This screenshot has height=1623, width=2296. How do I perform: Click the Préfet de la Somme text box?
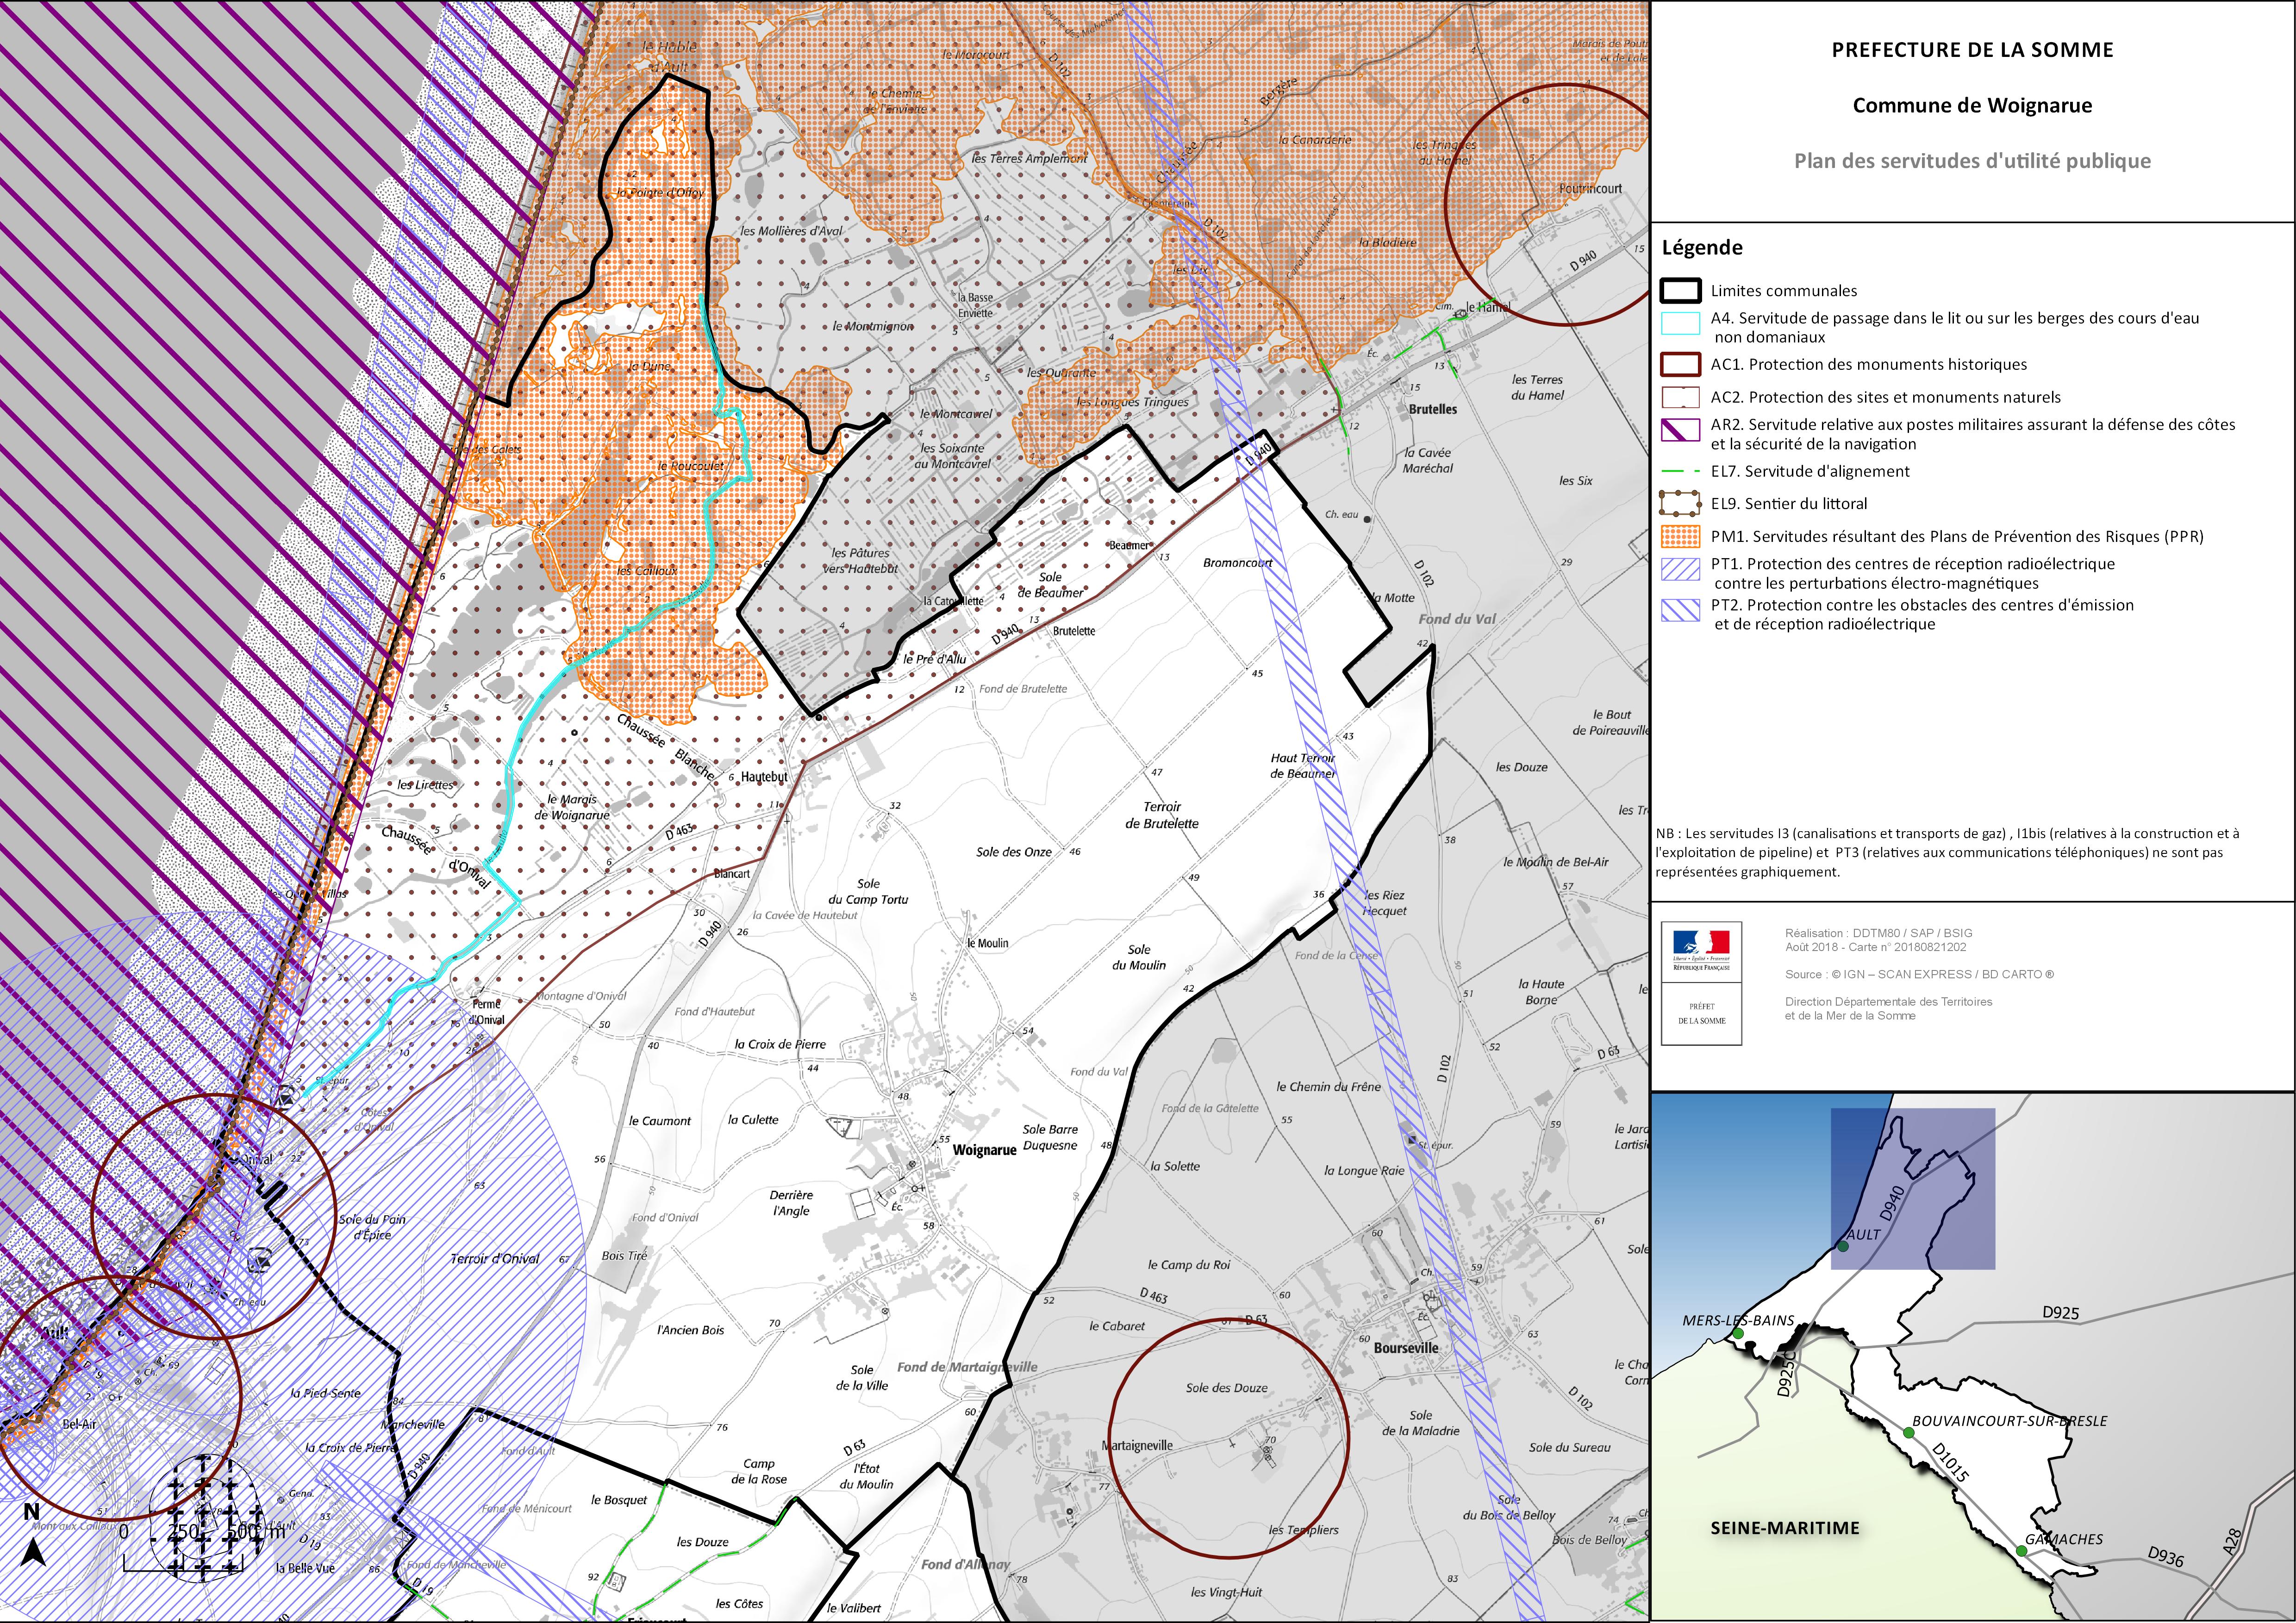pos(1701,1013)
